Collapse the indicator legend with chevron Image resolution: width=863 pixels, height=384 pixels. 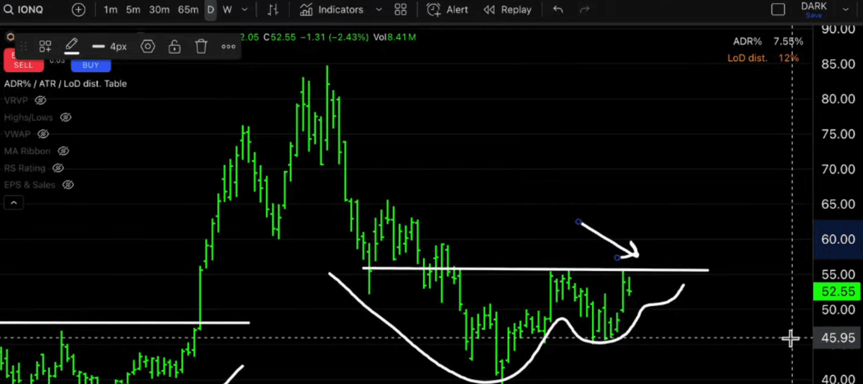pyautogui.click(x=14, y=203)
